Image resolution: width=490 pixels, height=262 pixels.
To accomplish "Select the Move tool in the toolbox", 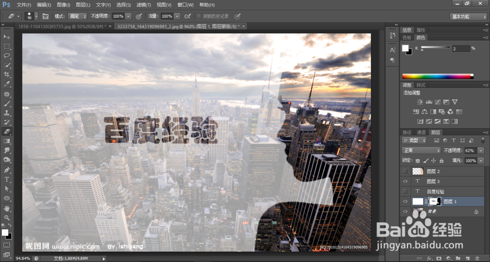I will coord(7,37).
